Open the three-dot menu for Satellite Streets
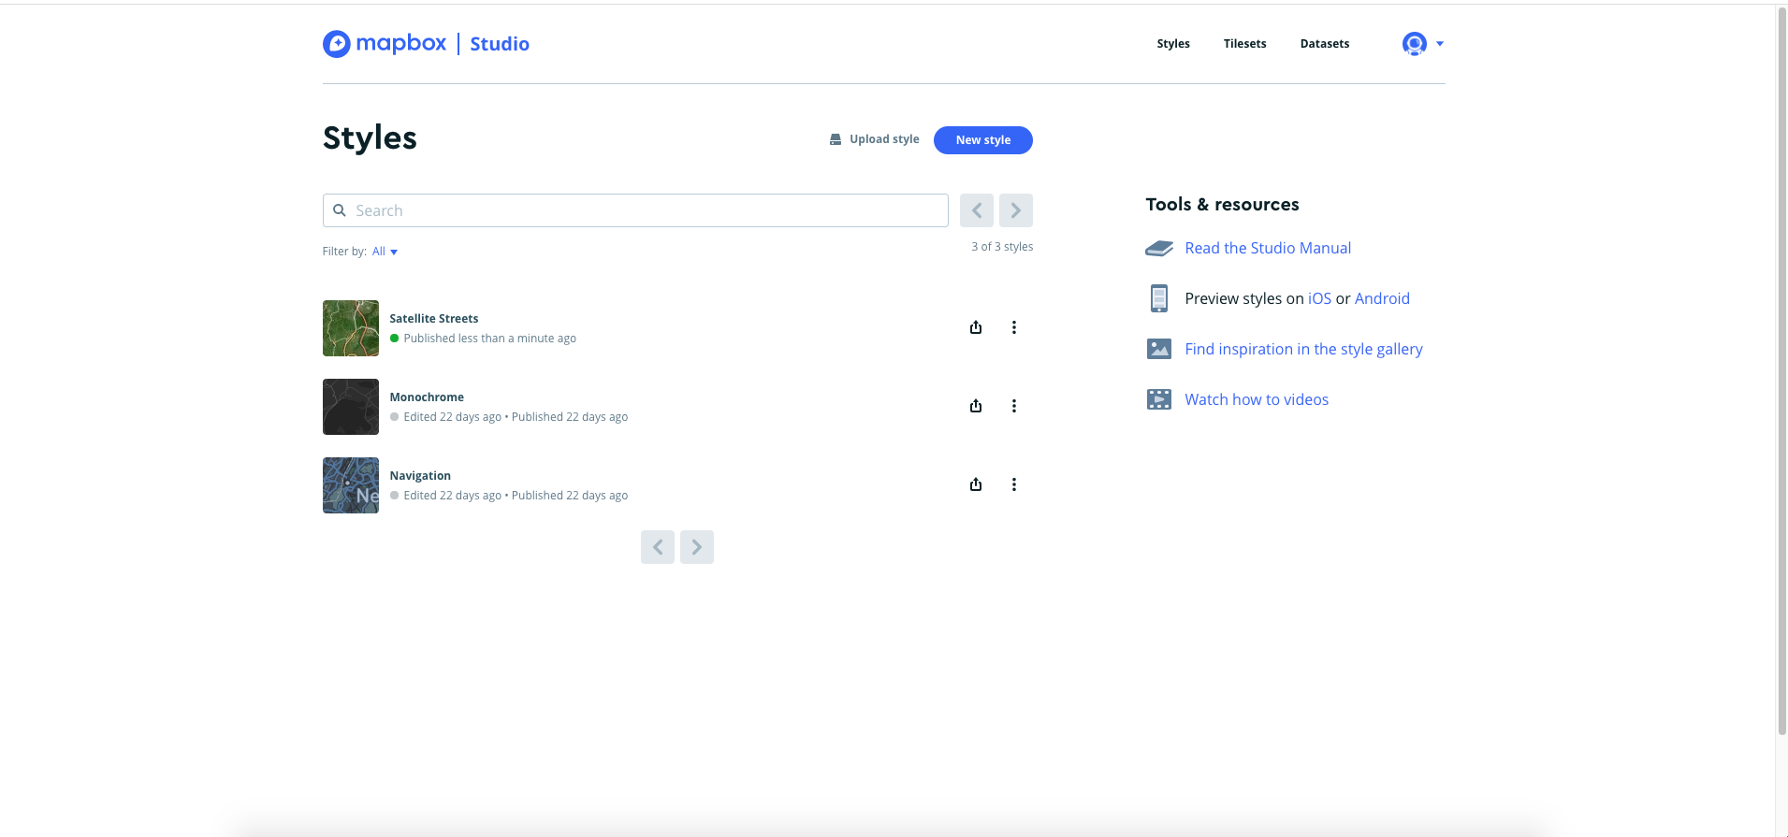Screen dimensions: 1788x837 [x=1013, y=327]
